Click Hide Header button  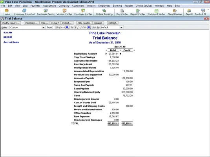tap(84, 23)
